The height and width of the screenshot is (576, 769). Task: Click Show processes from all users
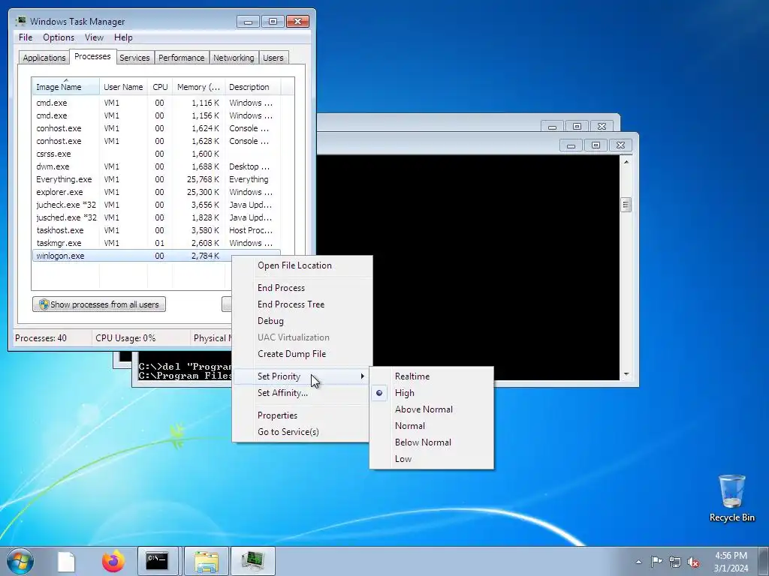pos(99,304)
